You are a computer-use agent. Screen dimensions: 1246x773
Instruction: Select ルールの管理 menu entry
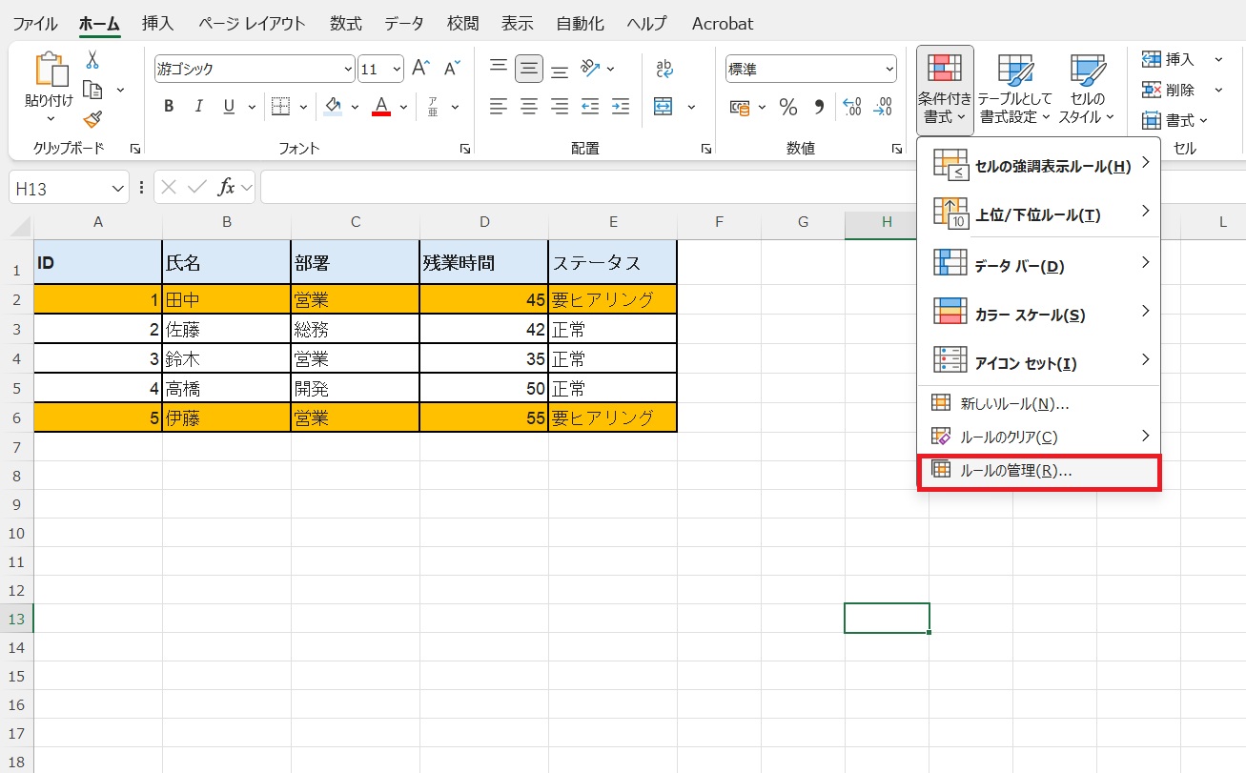(x=1015, y=471)
